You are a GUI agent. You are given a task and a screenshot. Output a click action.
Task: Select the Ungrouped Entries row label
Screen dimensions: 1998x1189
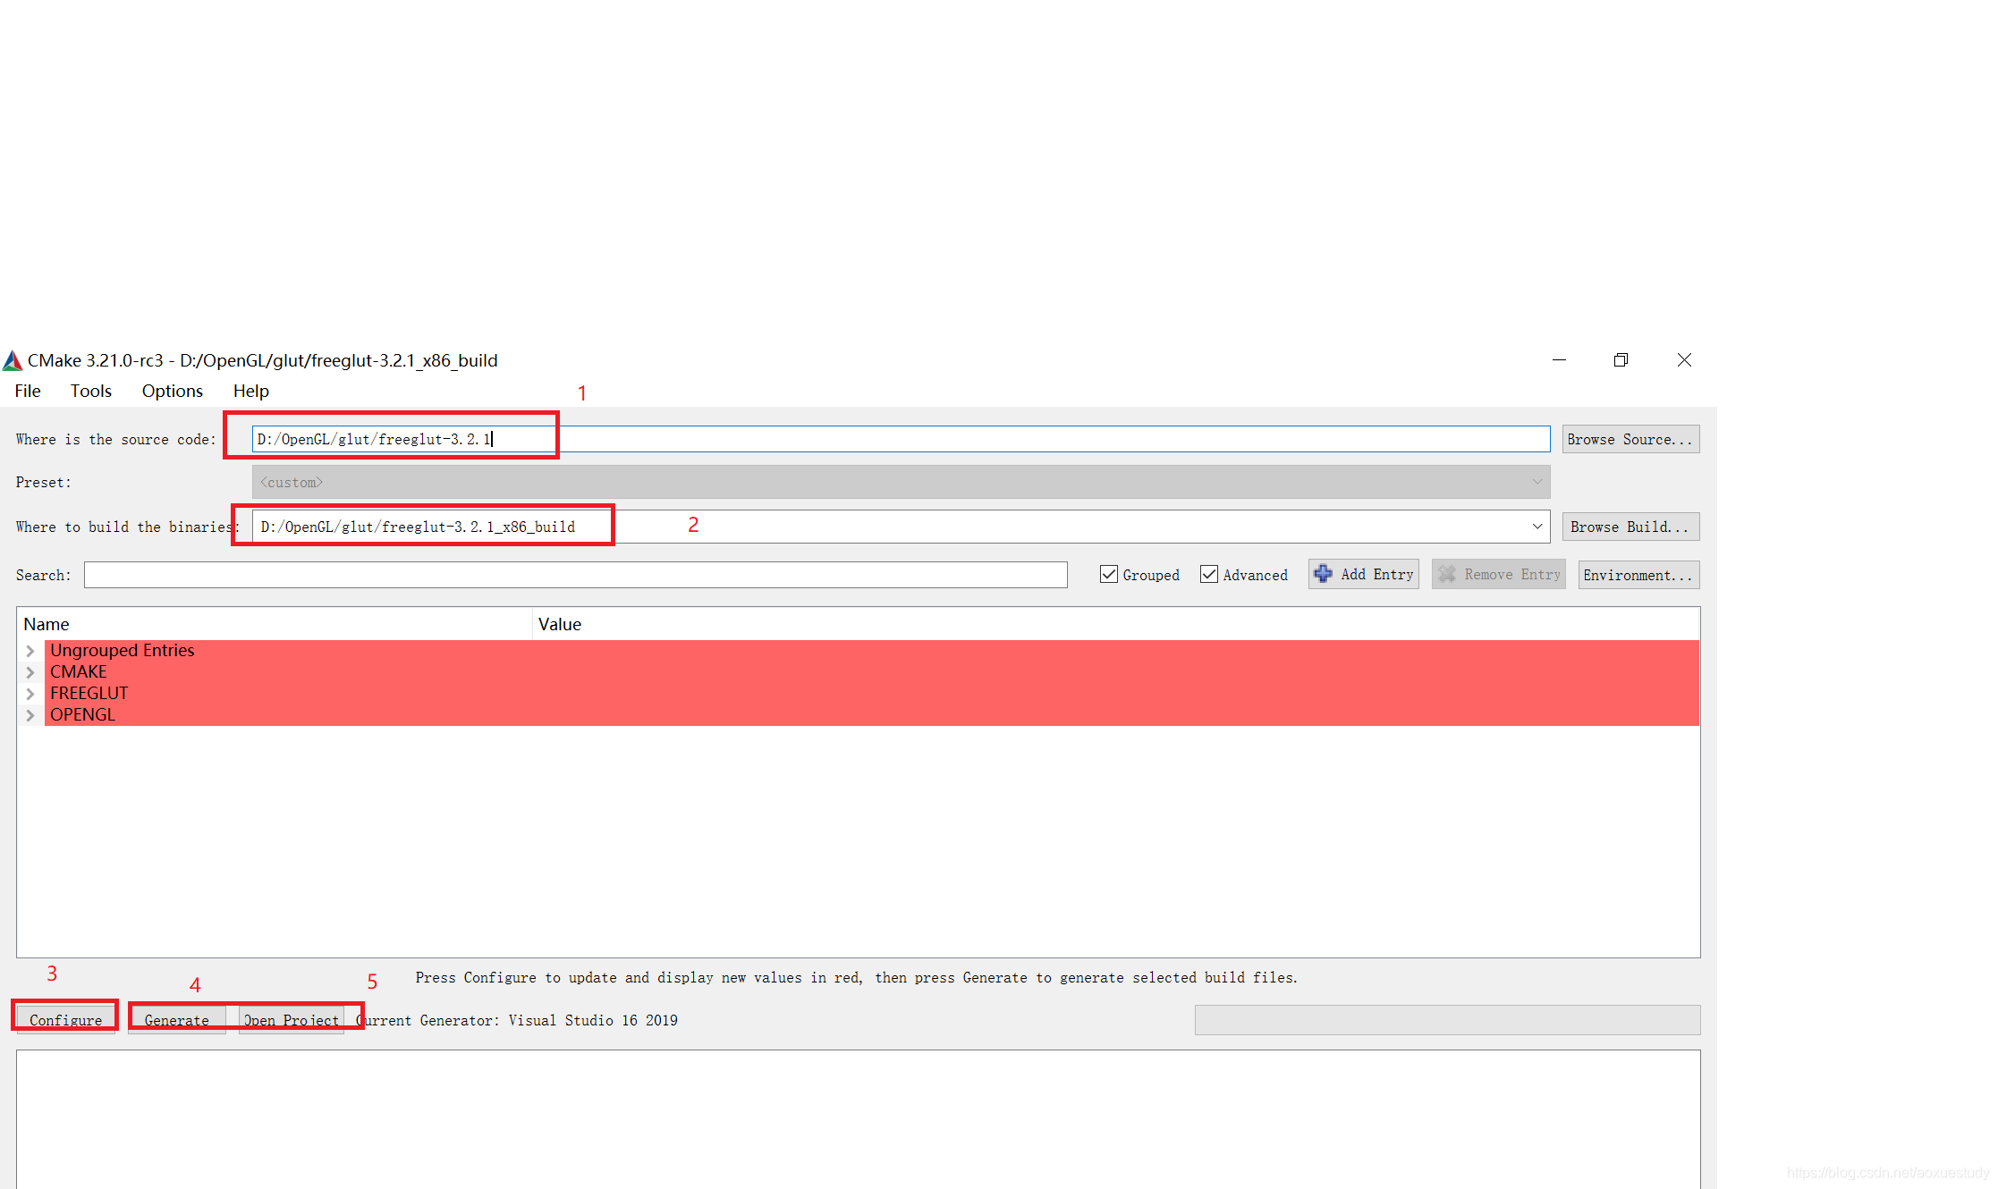(x=123, y=651)
